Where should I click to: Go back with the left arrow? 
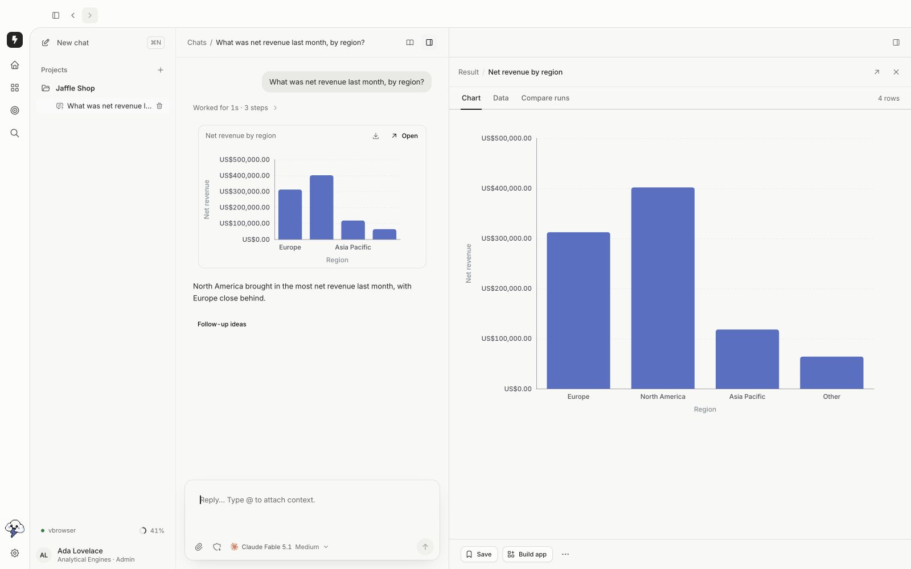[73, 15]
